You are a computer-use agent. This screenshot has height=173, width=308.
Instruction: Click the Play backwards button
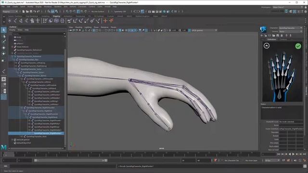pos(290,154)
